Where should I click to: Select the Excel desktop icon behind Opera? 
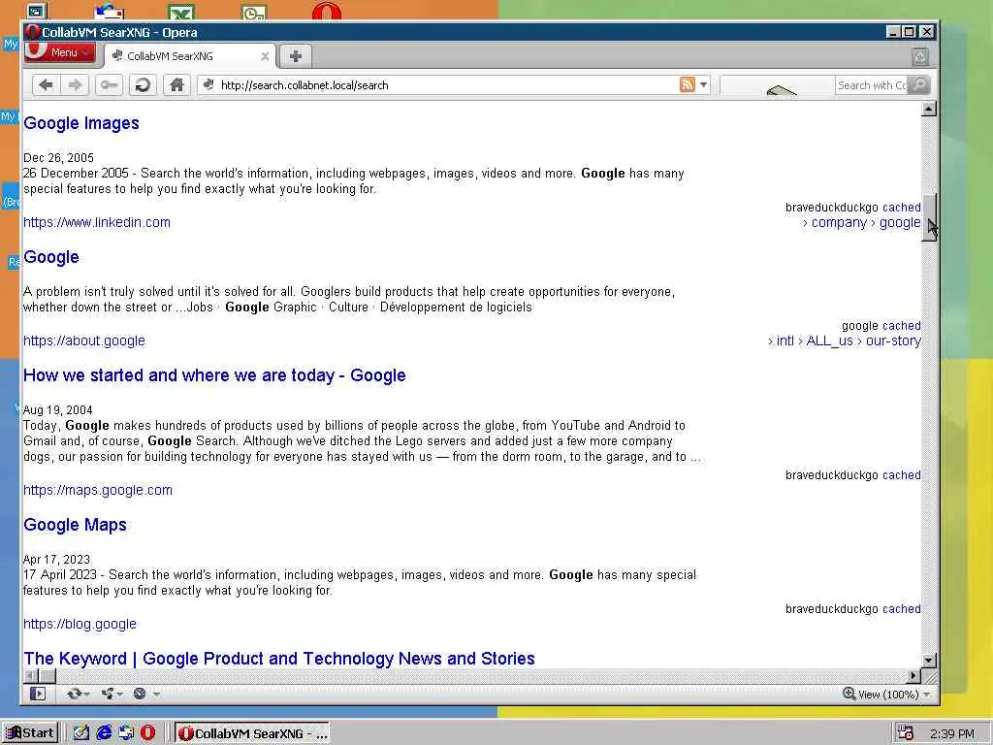click(181, 12)
